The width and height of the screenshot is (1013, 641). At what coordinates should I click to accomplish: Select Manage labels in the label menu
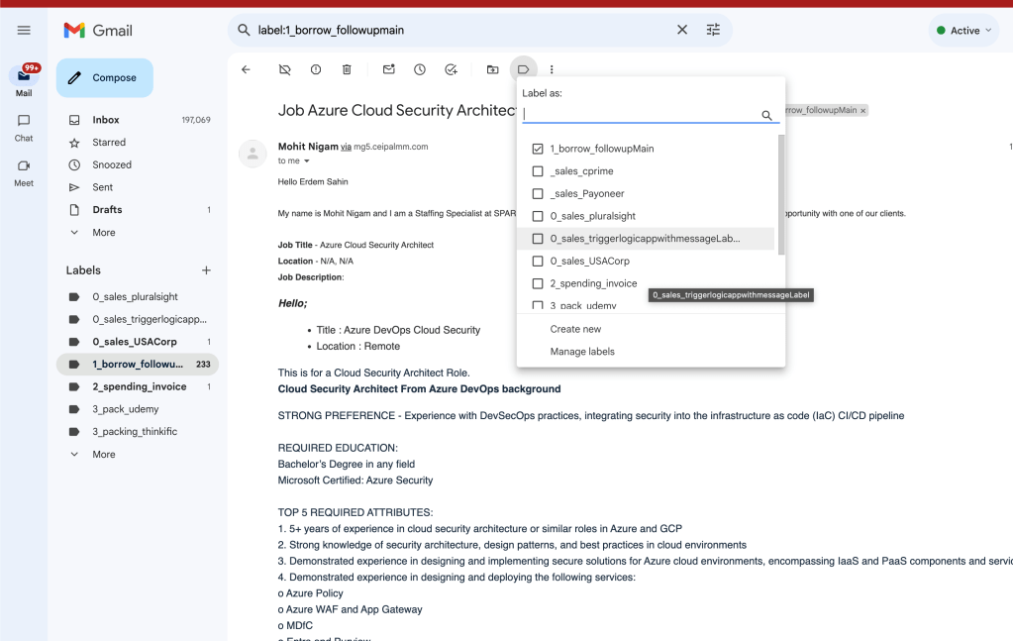pos(582,352)
